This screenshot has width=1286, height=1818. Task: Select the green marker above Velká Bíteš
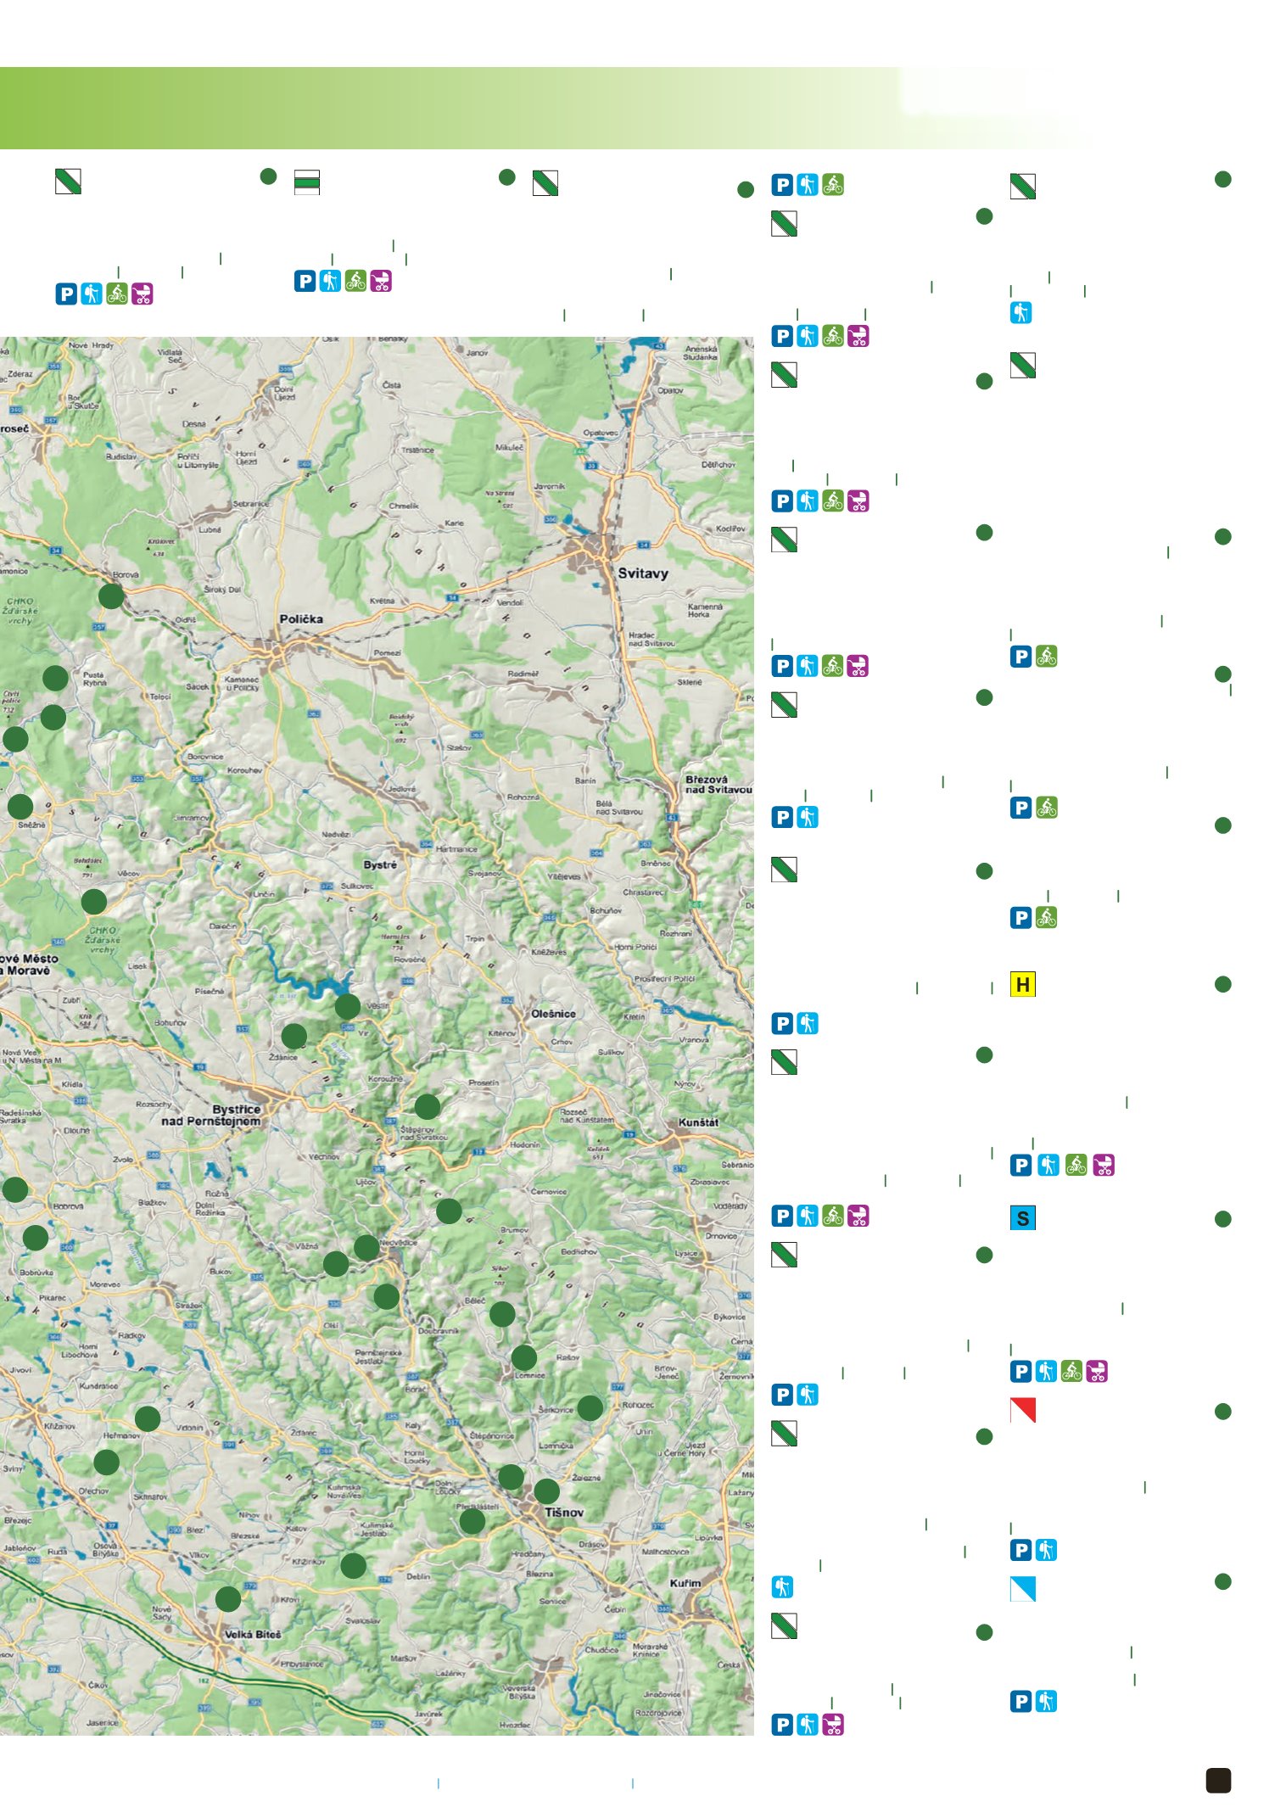[x=227, y=1599]
